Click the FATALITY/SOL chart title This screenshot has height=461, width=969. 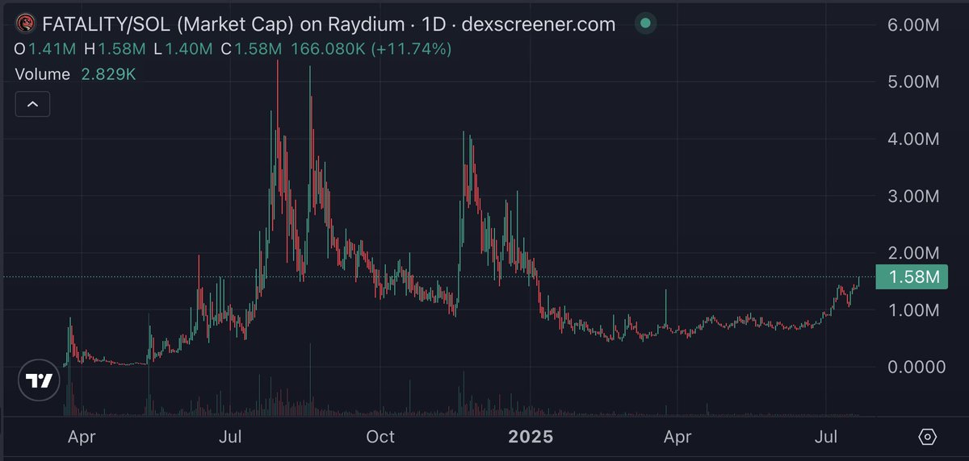[x=327, y=24]
